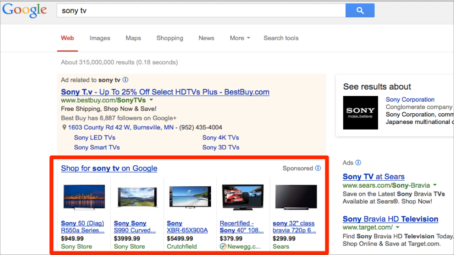Open the 'Sony Bravia HD Television' ad
This screenshot has height=255, width=454.
(391, 219)
